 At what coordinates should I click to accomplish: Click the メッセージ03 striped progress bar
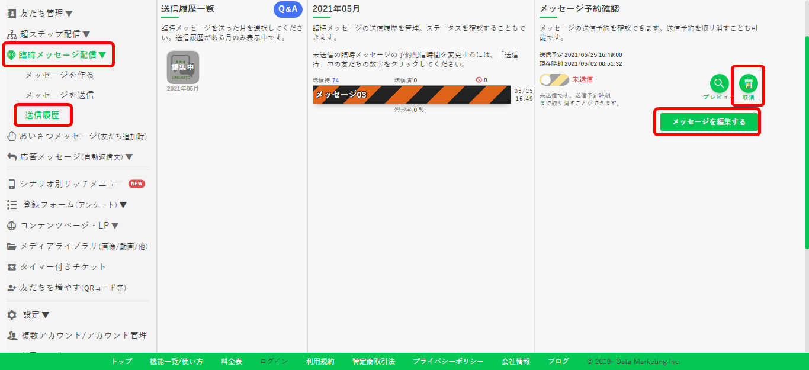(x=410, y=94)
